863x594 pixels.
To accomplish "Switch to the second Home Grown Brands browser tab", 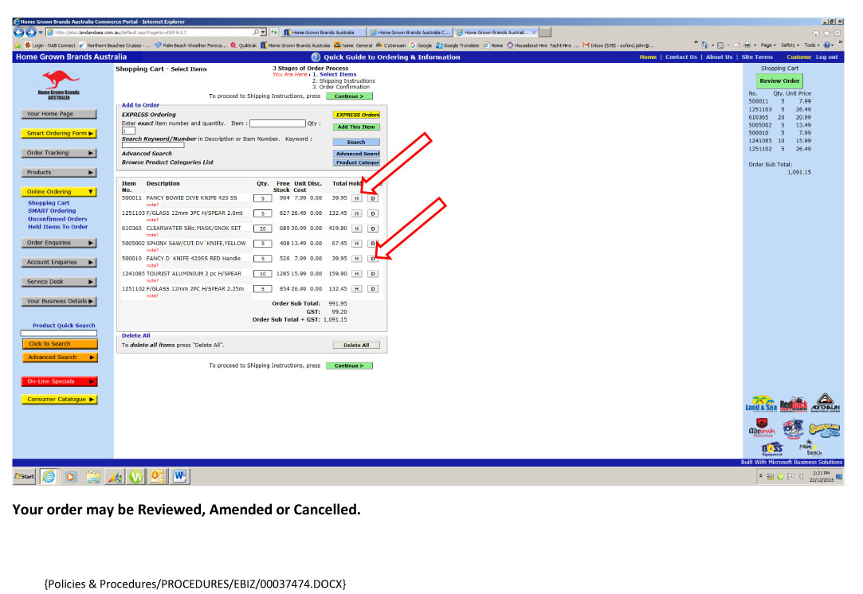I will (410, 33).
